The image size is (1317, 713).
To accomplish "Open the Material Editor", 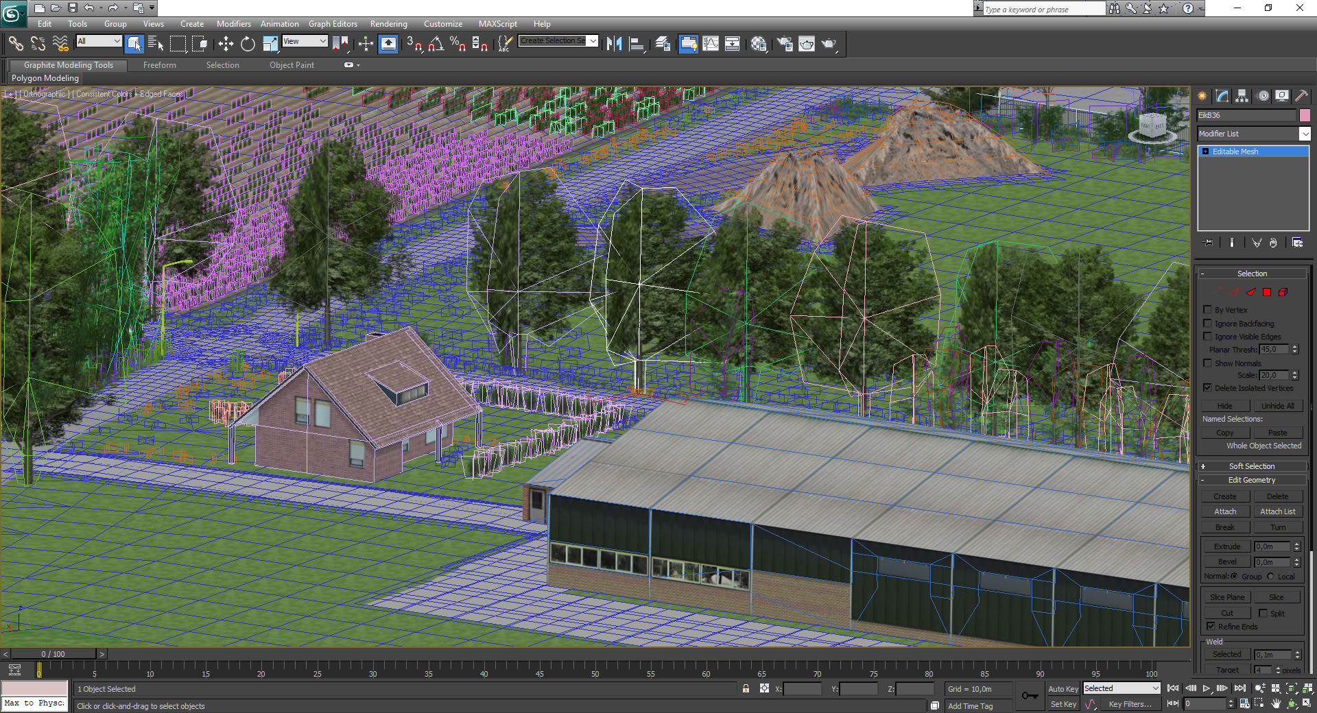I will click(759, 44).
